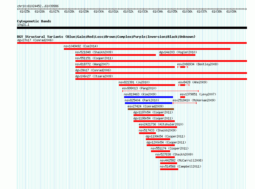Click the nsv442582 red loss bar

click(x=168, y=163)
